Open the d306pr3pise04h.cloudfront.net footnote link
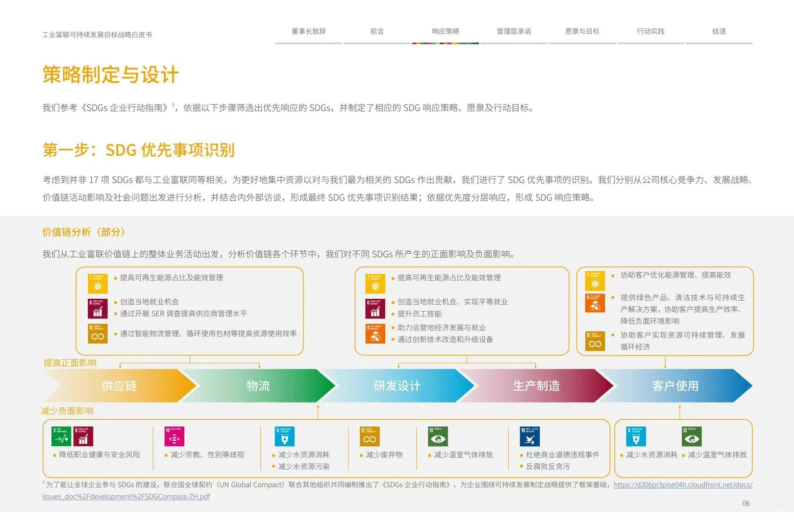Image resolution: width=794 pixels, height=529 pixels. pos(683,485)
